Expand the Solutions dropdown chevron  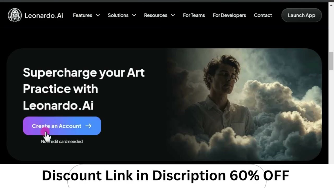134,15
